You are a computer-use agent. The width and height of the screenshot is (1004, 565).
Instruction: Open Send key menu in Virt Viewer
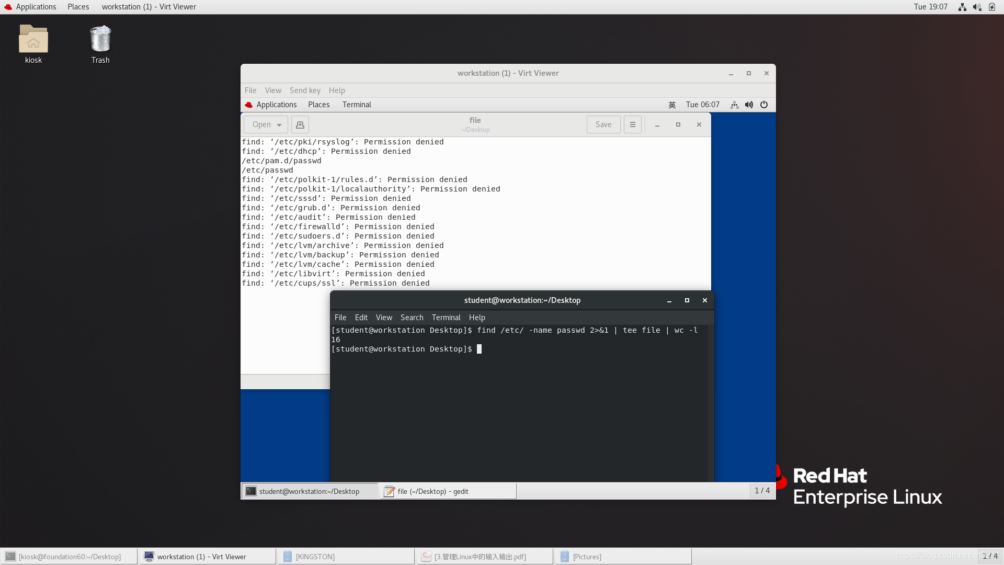[305, 91]
